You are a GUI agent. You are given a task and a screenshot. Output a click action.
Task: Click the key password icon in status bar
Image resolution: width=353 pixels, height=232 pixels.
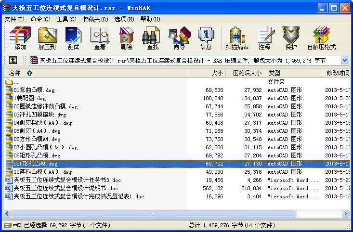point(17,225)
